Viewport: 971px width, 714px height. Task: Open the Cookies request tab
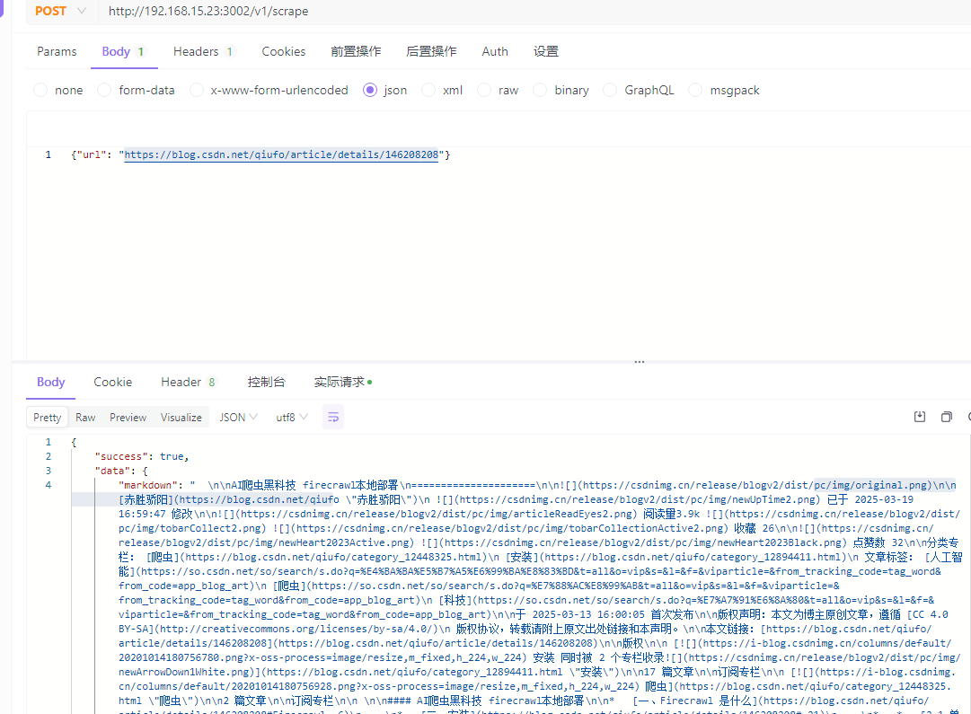pyautogui.click(x=284, y=51)
